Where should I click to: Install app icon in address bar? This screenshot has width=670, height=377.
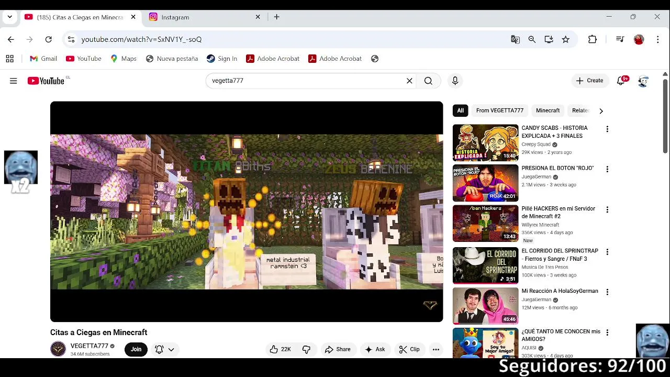pos(549,39)
